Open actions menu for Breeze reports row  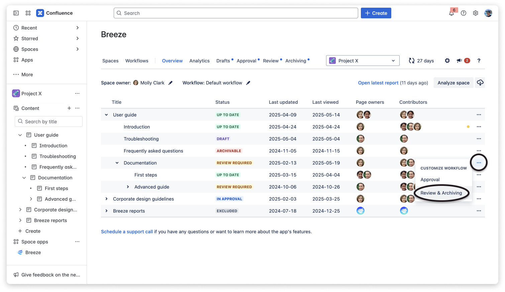479,211
